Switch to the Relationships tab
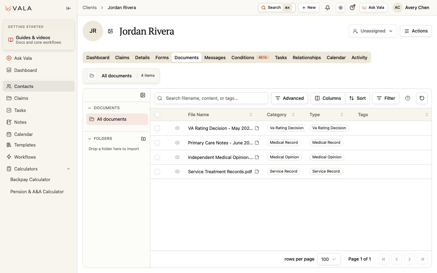 click(x=307, y=58)
